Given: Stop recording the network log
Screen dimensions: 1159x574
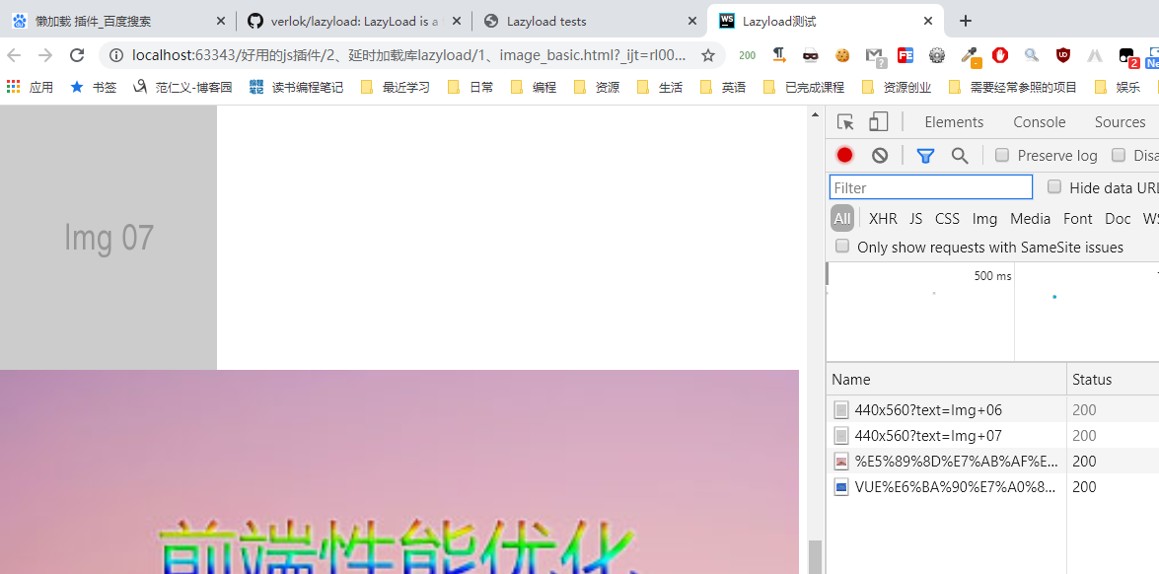Looking at the screenshot, I should 845,155.
